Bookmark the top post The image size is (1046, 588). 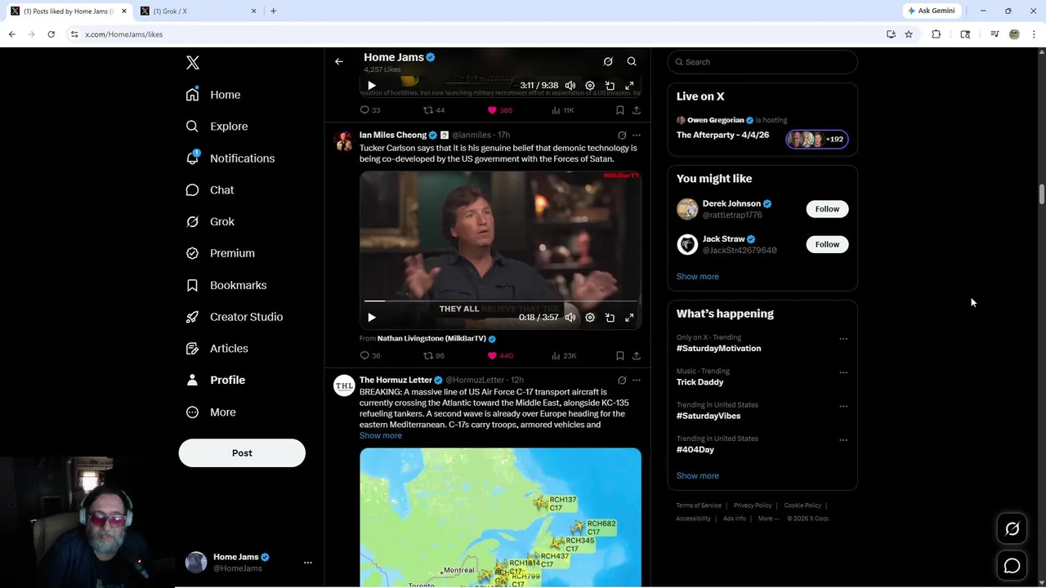click(x=620, y=110)
